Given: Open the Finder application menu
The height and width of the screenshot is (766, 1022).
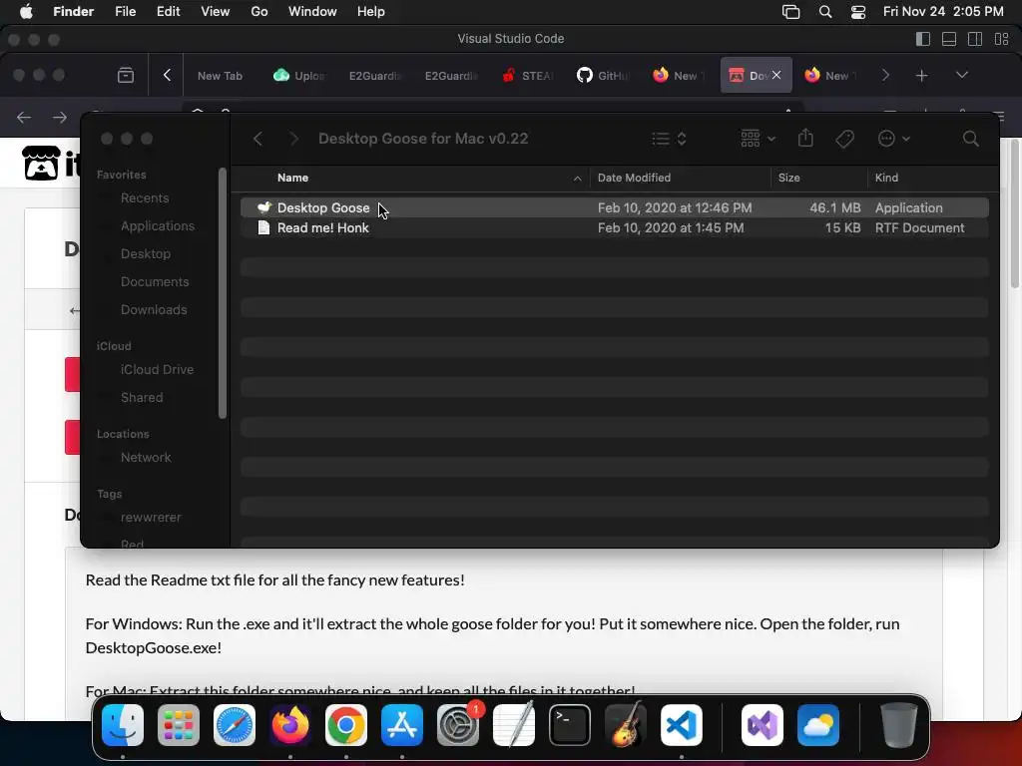Looking at the screenshot, I should (x=73, y=12).
